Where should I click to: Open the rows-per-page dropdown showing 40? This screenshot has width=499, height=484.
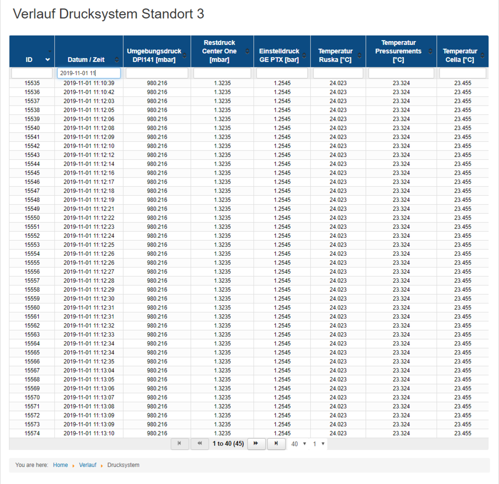299,444
